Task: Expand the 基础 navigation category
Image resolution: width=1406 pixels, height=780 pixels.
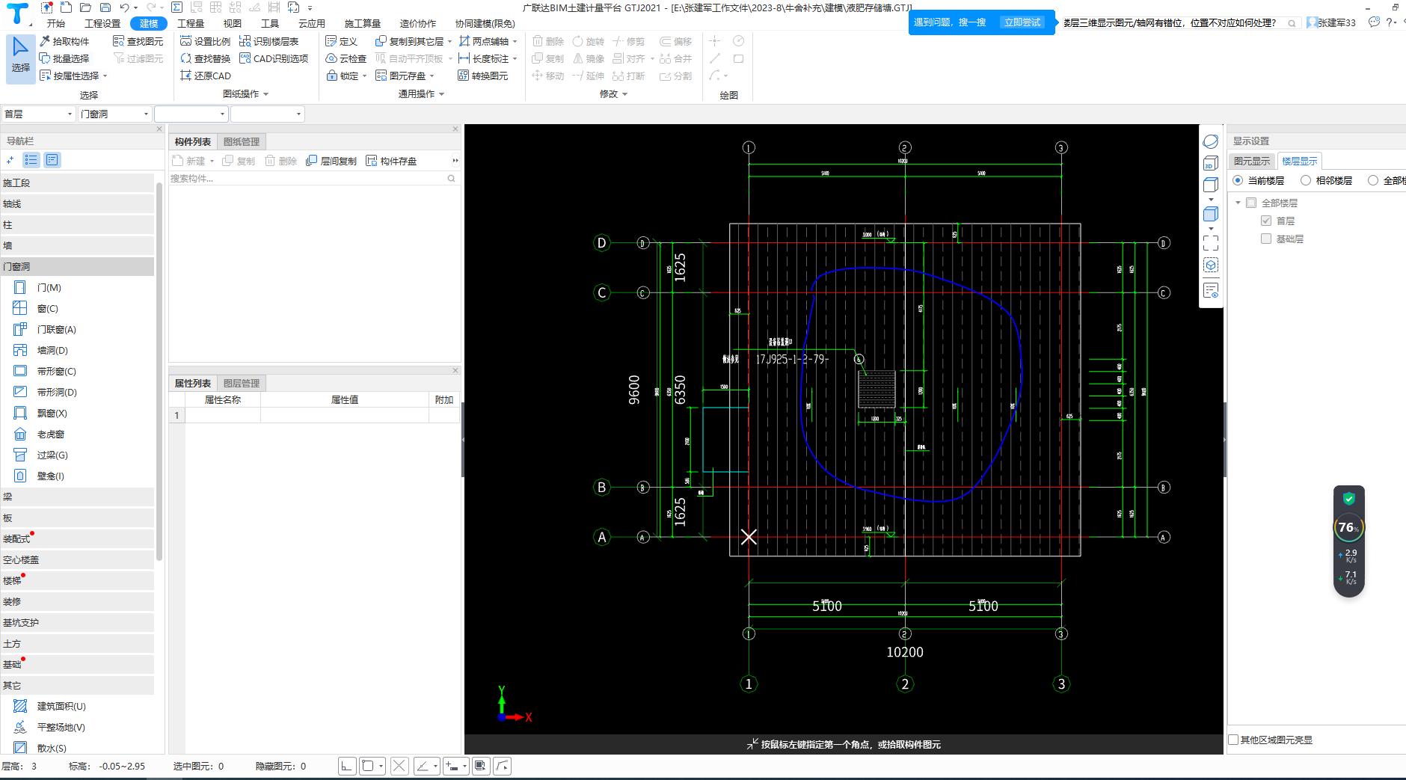Action: pos(77,665)
